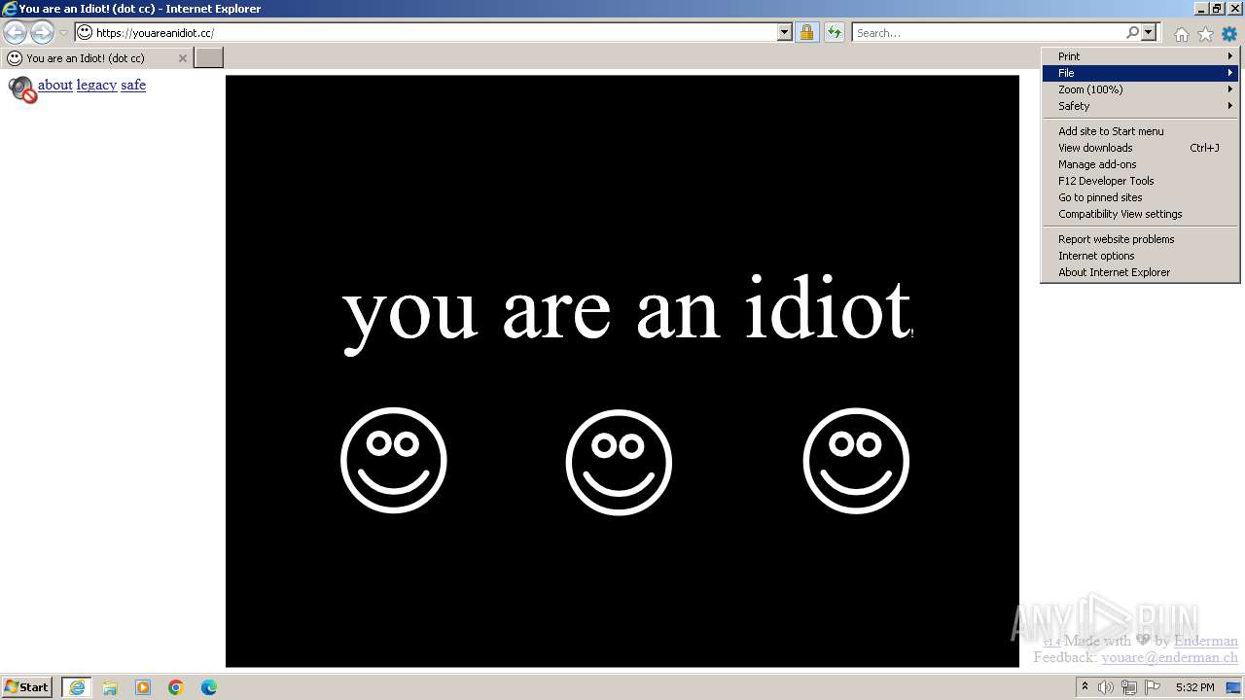
Task: Go back with the browser Back arrow
Action: tap(15, 33)
